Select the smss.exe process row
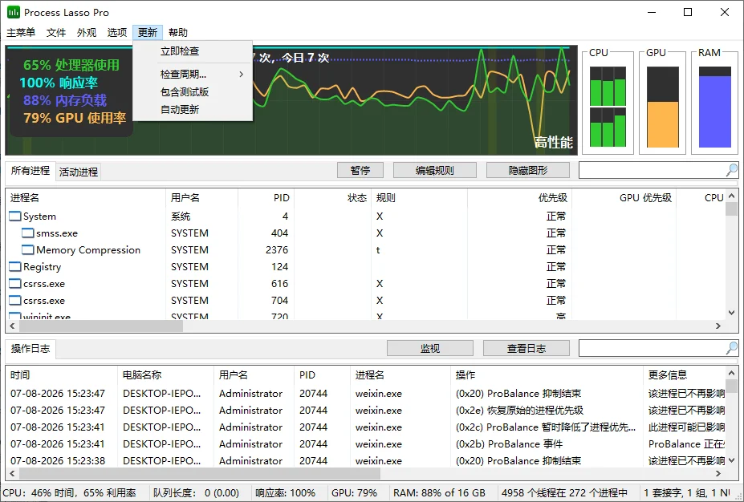The width and height of the screenshot is (744, 502). pyautogui.click(x=365, y=233)
